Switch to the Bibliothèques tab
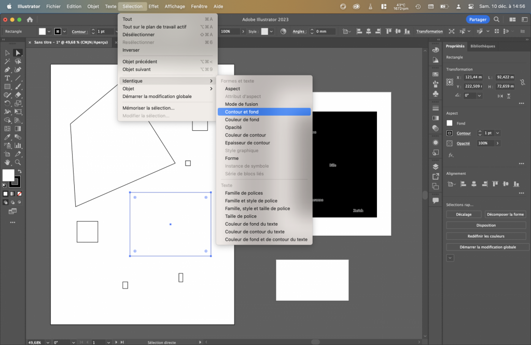The height and width of the screenshot is (345, 531). pyautogui.click(x=482, y=46)
